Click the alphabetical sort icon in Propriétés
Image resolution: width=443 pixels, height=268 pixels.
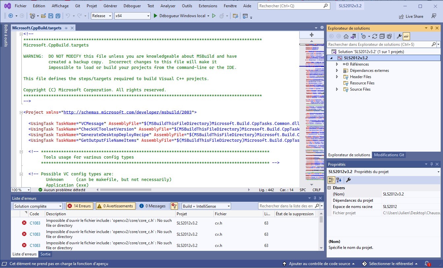[x=339, y=180]
